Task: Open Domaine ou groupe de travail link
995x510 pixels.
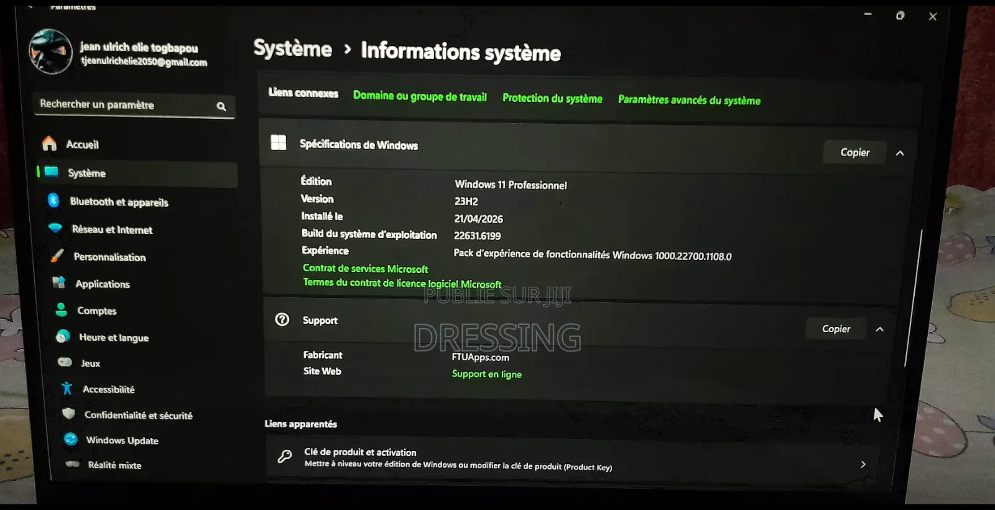Action: (x=420, y=96)
